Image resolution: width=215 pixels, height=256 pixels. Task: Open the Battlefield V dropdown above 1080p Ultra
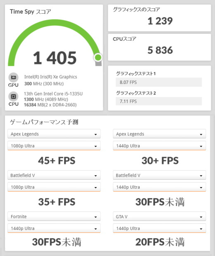pos(54,175)
